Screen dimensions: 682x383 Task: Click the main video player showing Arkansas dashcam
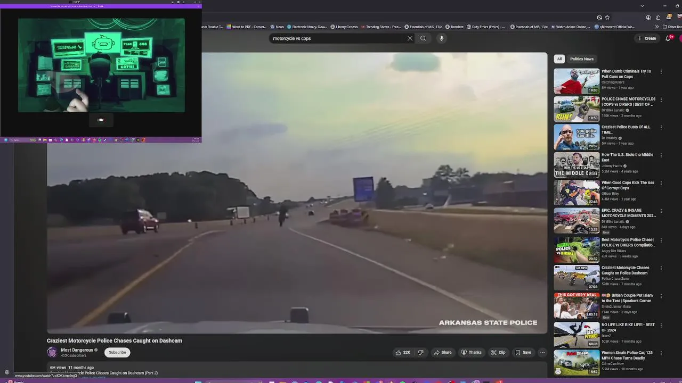pos(297,193)
